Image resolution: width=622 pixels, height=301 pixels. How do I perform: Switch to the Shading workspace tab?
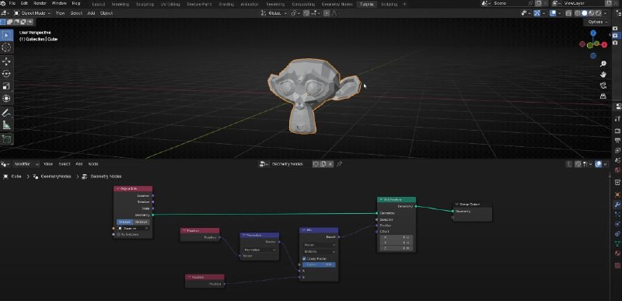click(x=226, y=4)
